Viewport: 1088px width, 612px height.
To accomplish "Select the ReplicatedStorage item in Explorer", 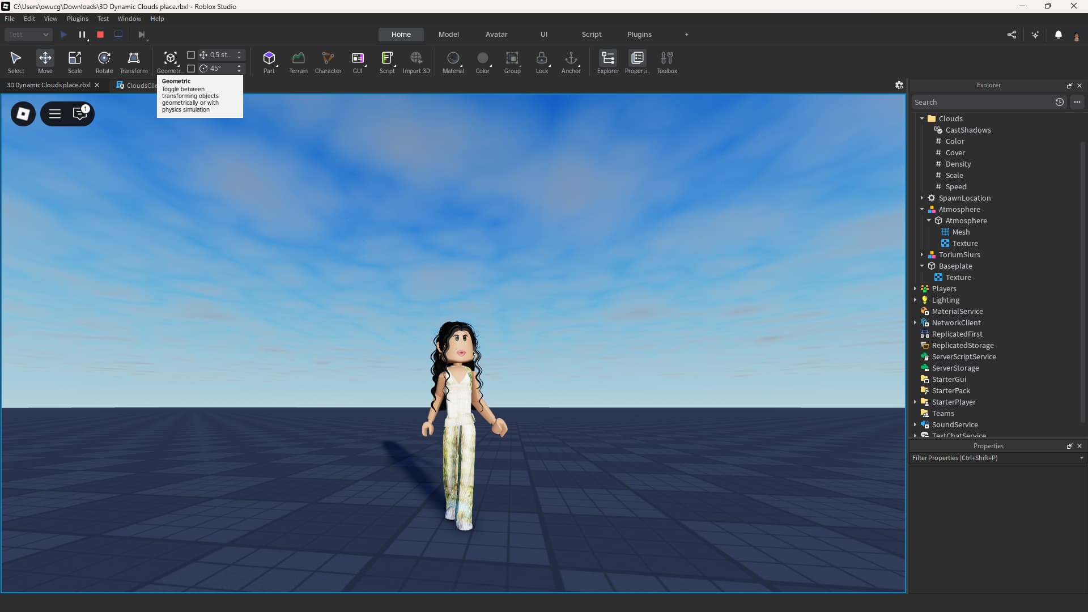I will [962, 345].
